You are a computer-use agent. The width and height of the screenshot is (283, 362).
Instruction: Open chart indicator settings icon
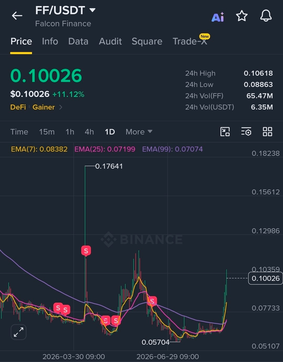pyautogui.click(x=246, y=132)
